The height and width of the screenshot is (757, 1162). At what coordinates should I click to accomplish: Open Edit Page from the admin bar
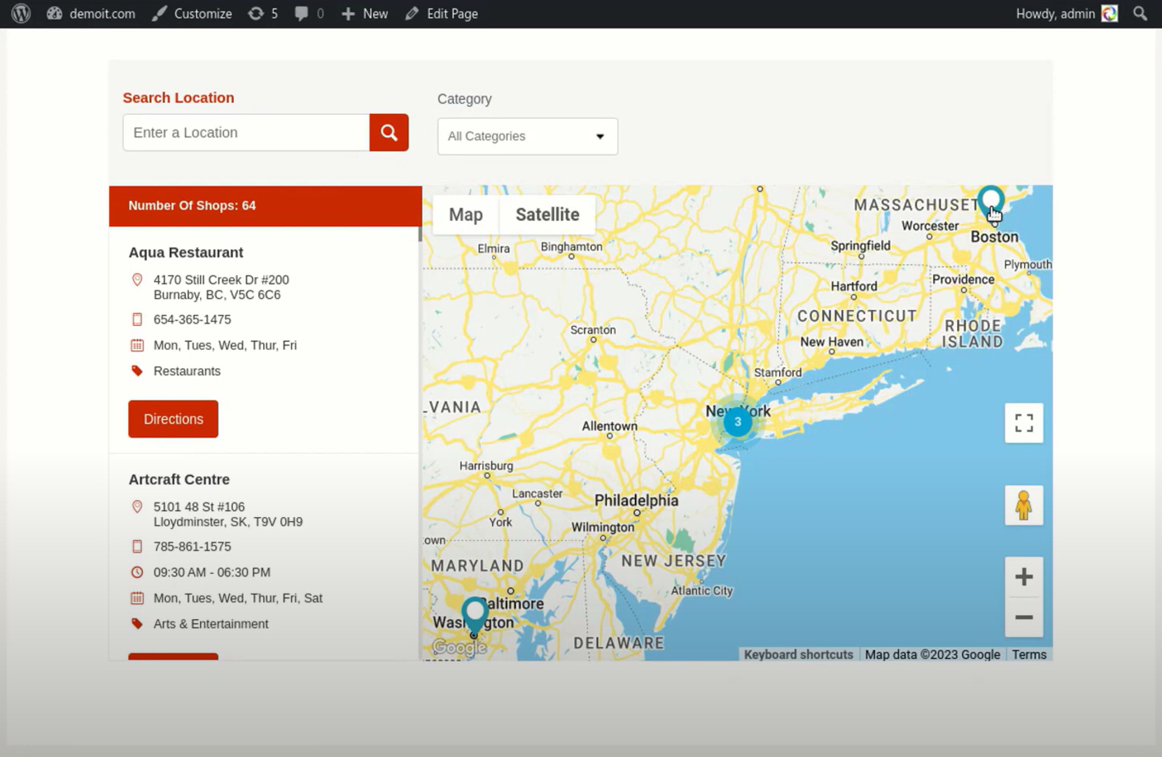(441, 13)
